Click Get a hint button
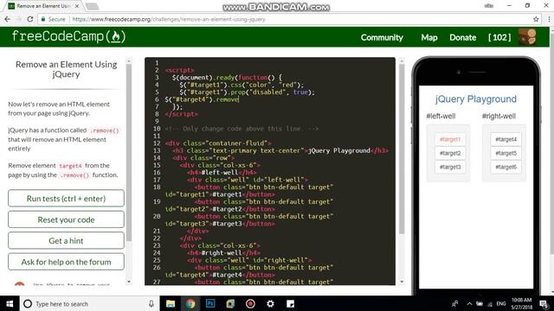 point(66,241)
